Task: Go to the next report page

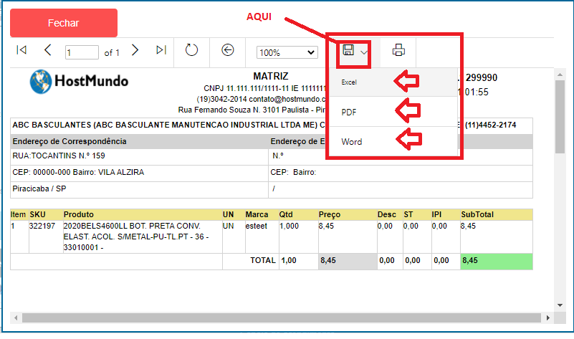Action: click(135, 49)
